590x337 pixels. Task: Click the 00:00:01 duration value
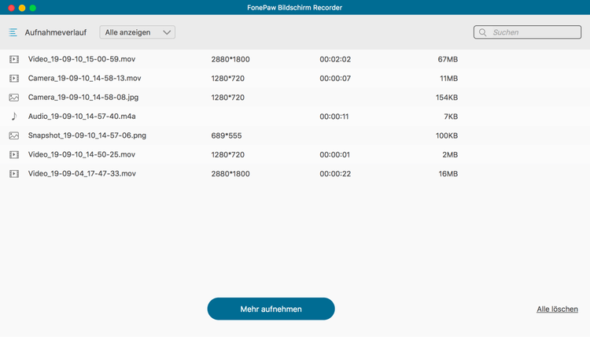335,155
